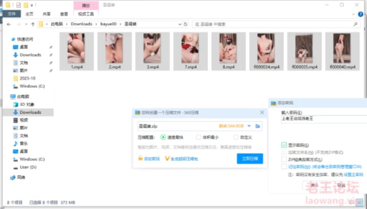Click the 立即压缩 button
The height and width of the screenshot is (209, 367).
pyautogui.click(x=250, y=159)
